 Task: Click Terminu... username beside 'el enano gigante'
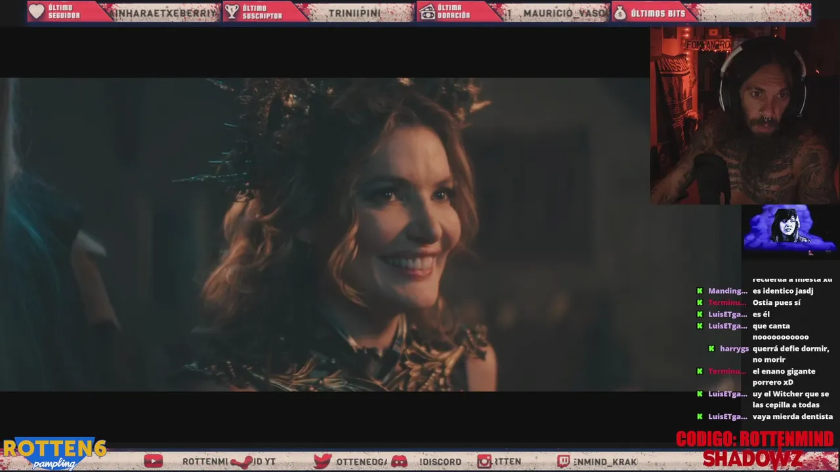(x=728, y=371)
